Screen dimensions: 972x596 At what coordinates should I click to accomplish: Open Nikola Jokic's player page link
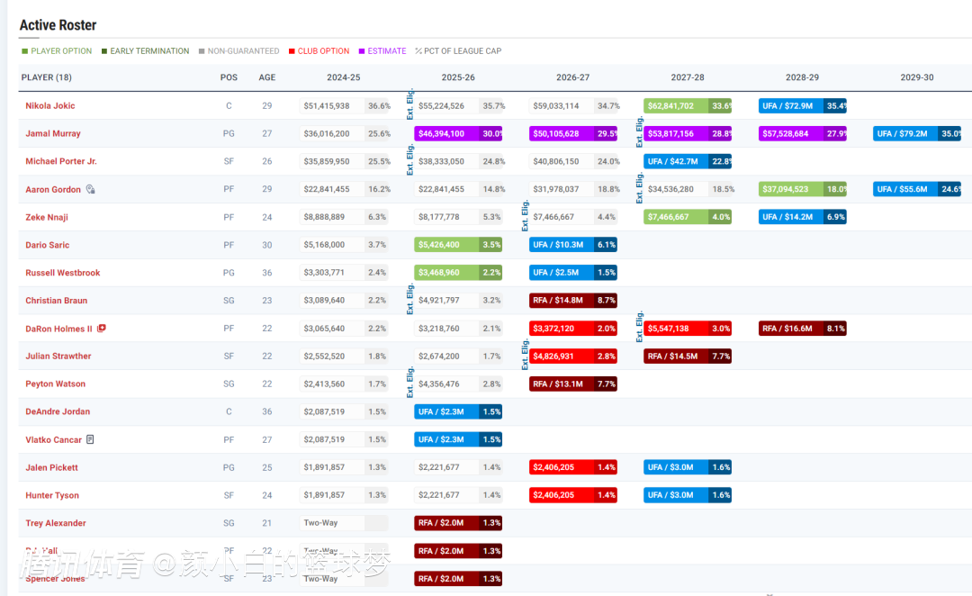click(x=50, y=106)
